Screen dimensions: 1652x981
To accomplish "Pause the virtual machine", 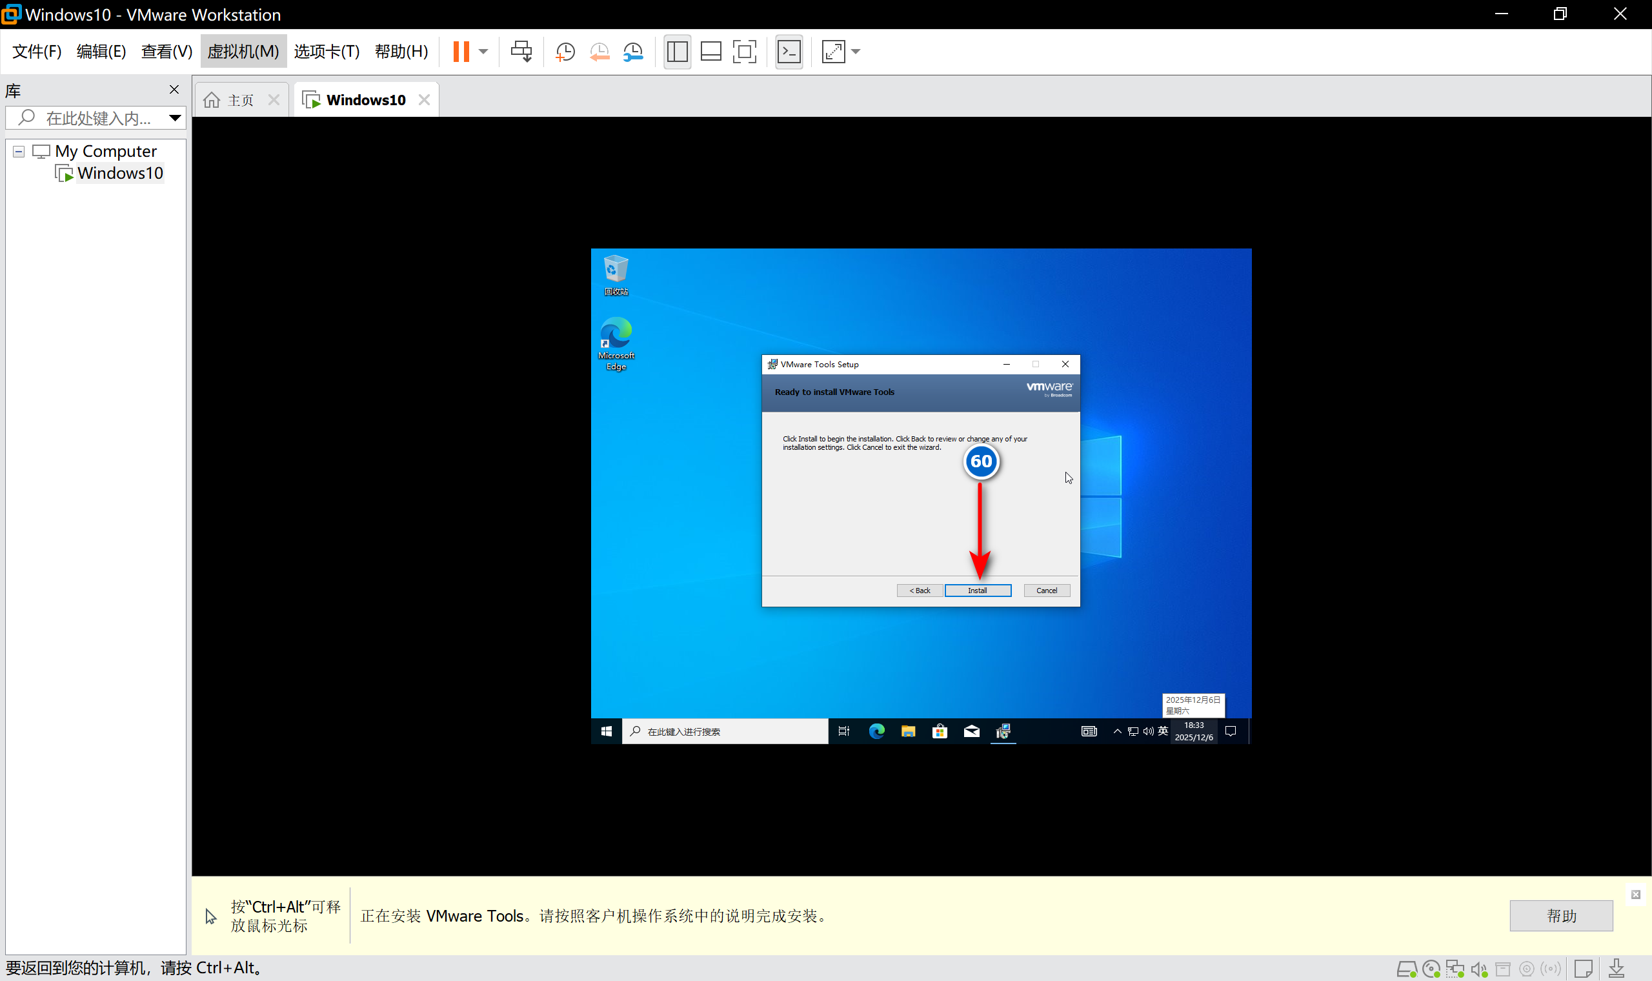I will point(461,52).
